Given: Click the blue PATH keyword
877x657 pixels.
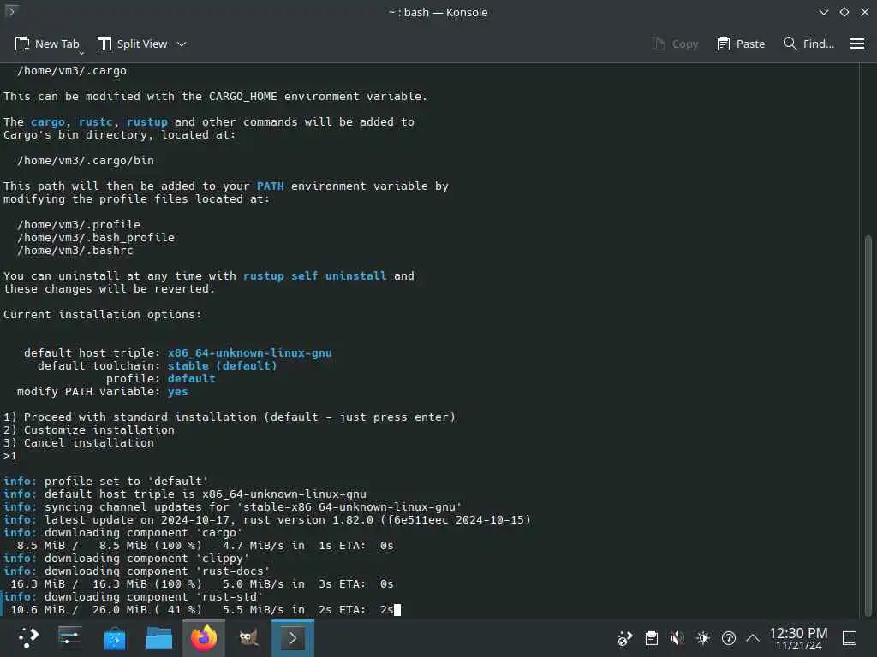Looking at the screenshot, I should coord(271,186).
